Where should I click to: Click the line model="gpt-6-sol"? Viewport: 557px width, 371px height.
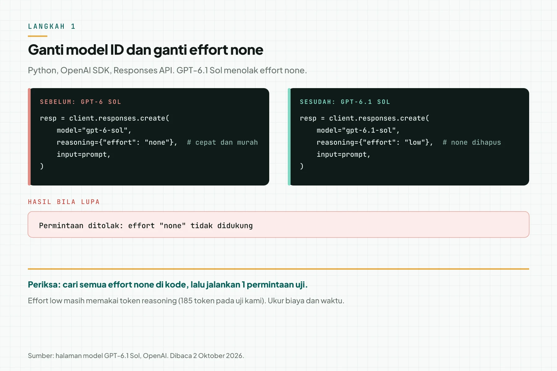click(x=94, y=130)
